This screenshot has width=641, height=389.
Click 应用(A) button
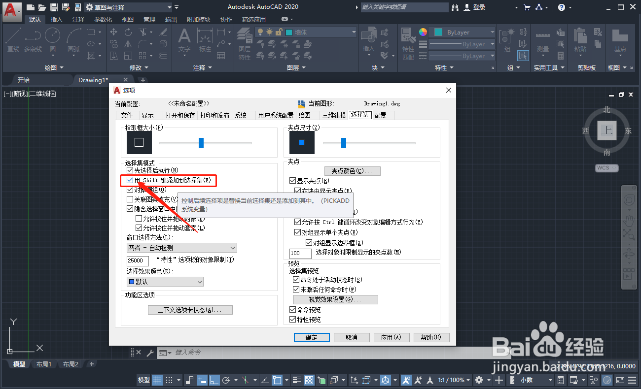pyautogui.click(x=392, y=337)
